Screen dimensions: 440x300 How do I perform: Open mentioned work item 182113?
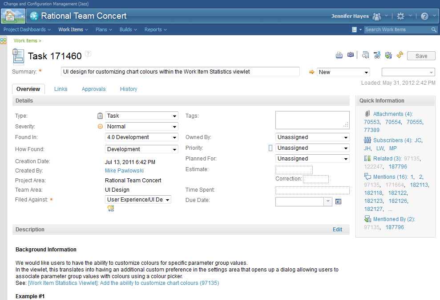pos(419,185)
